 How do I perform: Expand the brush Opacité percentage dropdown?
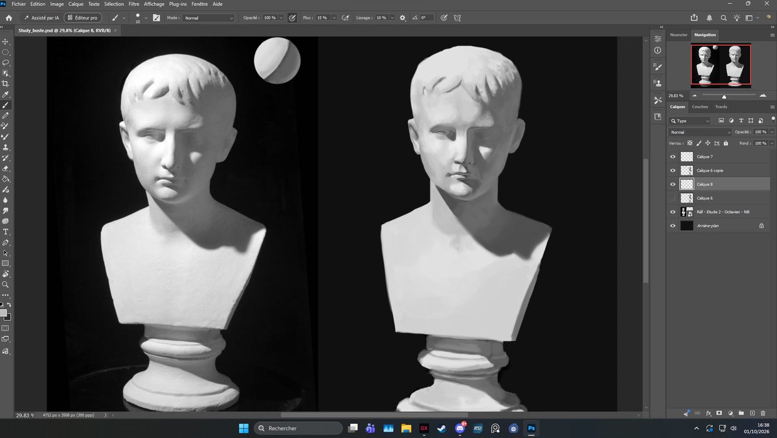pos(281,18)
